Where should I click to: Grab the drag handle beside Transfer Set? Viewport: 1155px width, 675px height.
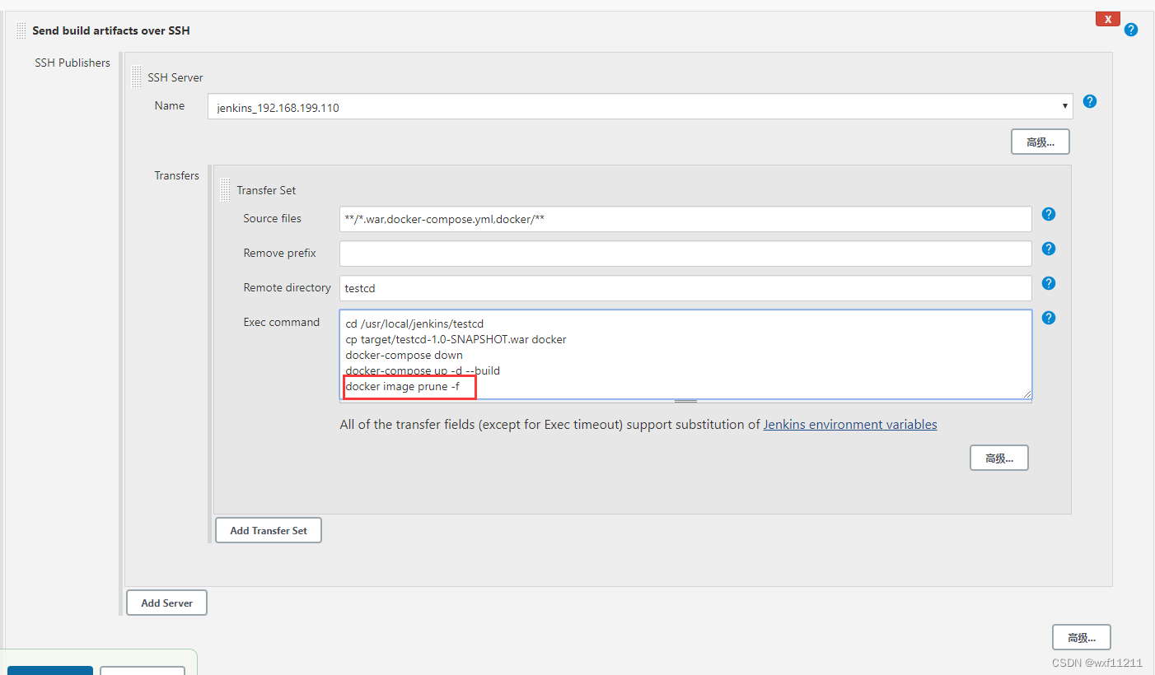225,190
